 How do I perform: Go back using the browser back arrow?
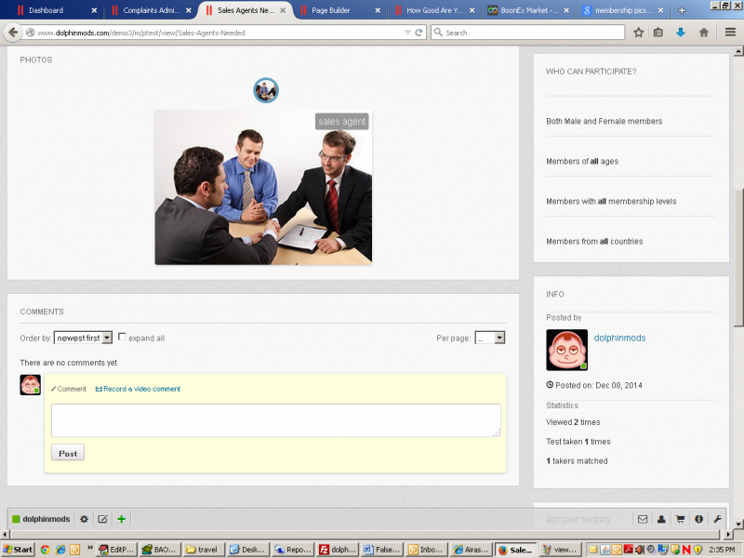click(13, 33)
